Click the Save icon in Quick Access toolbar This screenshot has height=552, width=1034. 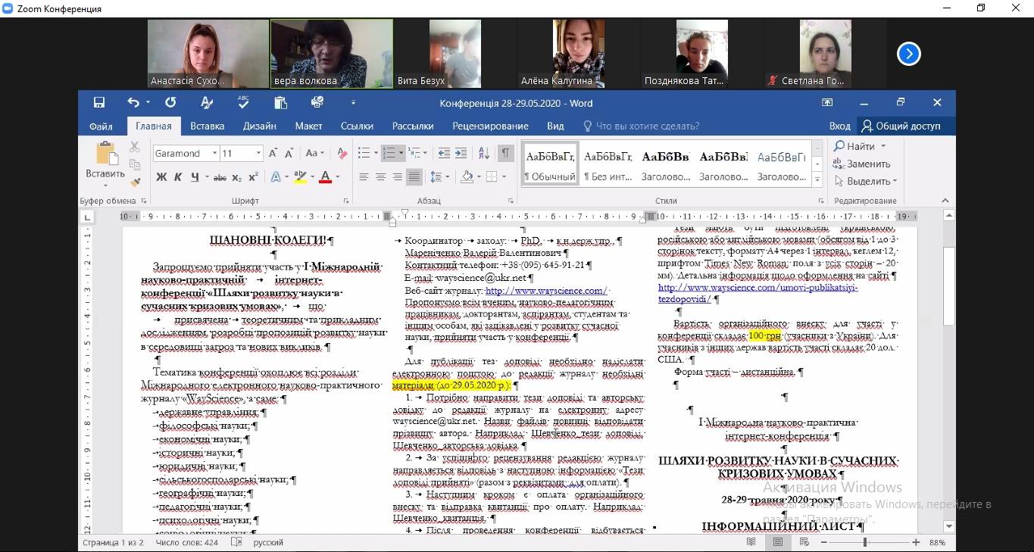click(99, 103)
